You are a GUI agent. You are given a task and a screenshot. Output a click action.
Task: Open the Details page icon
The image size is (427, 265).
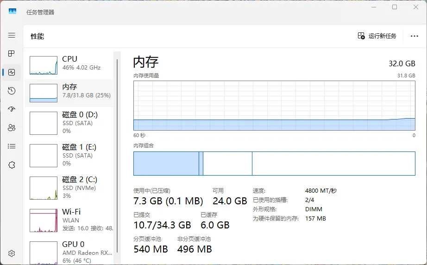pos(12,146)
